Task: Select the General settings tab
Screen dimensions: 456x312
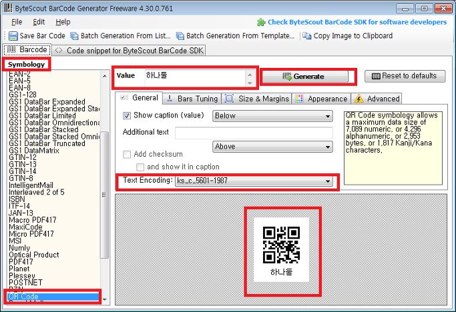Action: [140, 98]
